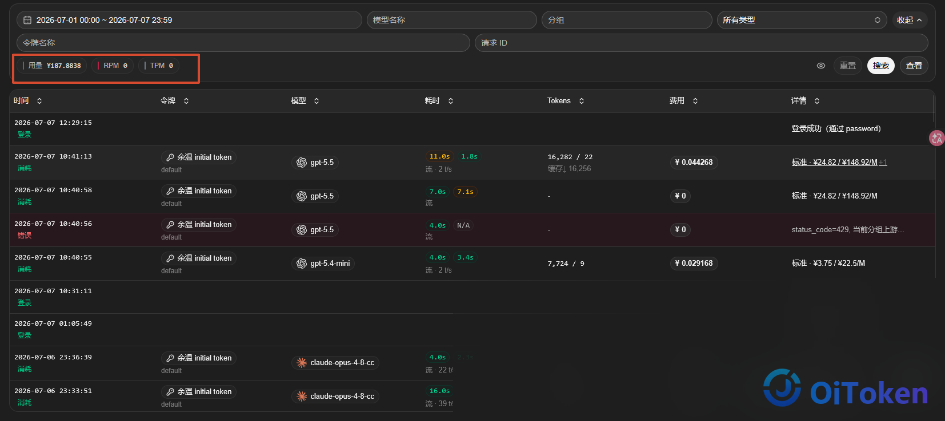
Task: Click the OpenAI logo beside gpt-5.4-mini
Action: tap(302, 264)
